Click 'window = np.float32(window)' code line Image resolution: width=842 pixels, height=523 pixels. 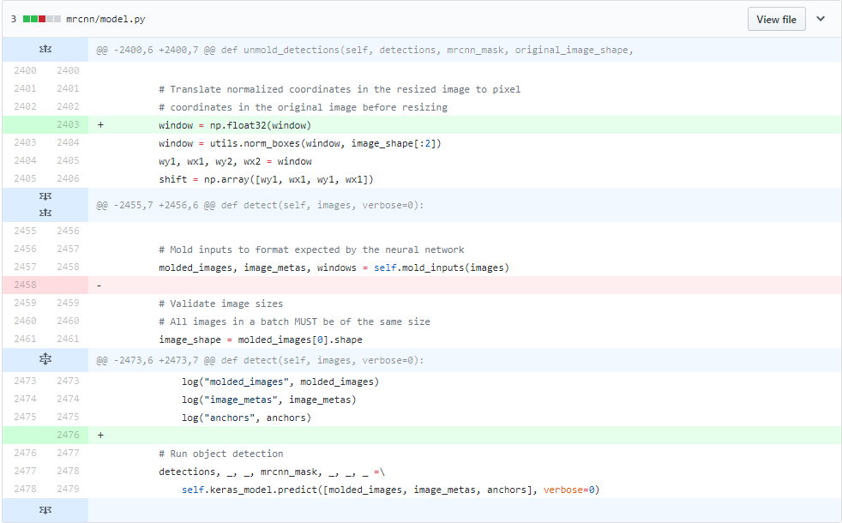[235, 125]
